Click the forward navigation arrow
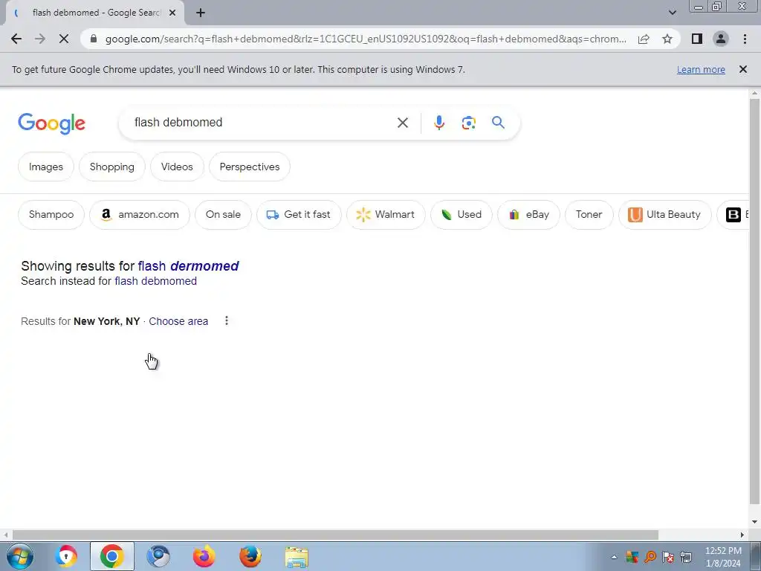 [40, 39]
